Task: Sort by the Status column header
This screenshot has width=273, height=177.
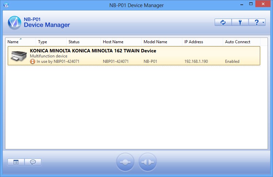Action: [84, 42]
